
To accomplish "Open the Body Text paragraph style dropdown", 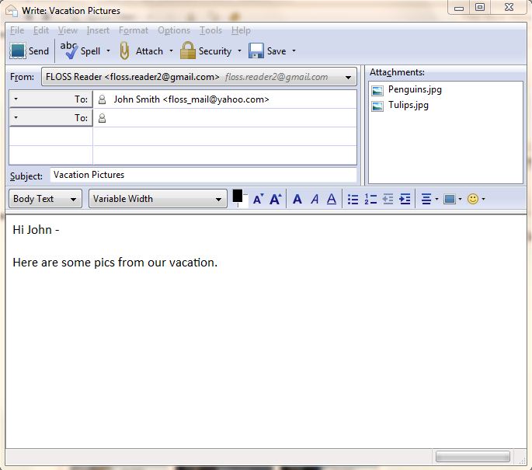I will click(x=45, y=199).
